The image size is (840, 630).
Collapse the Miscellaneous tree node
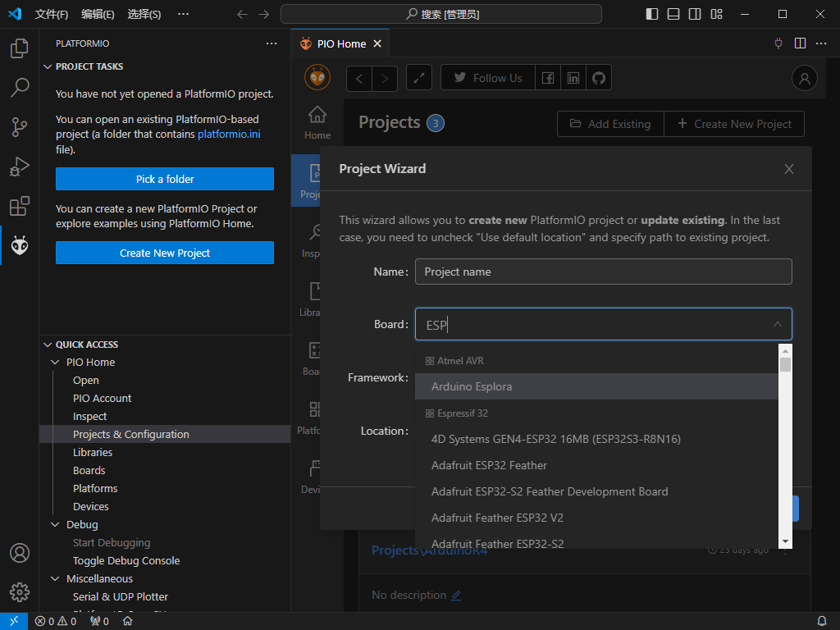tap(55, 578)
